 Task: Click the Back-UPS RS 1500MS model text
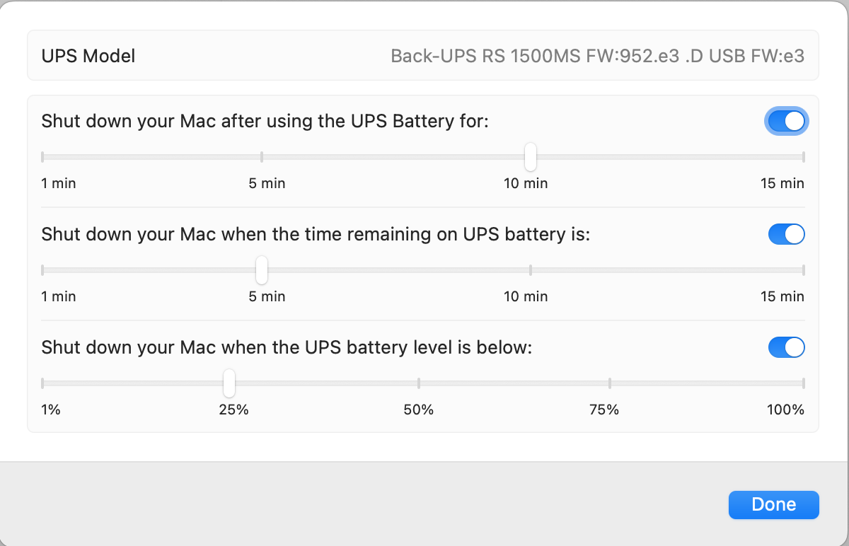597,56
